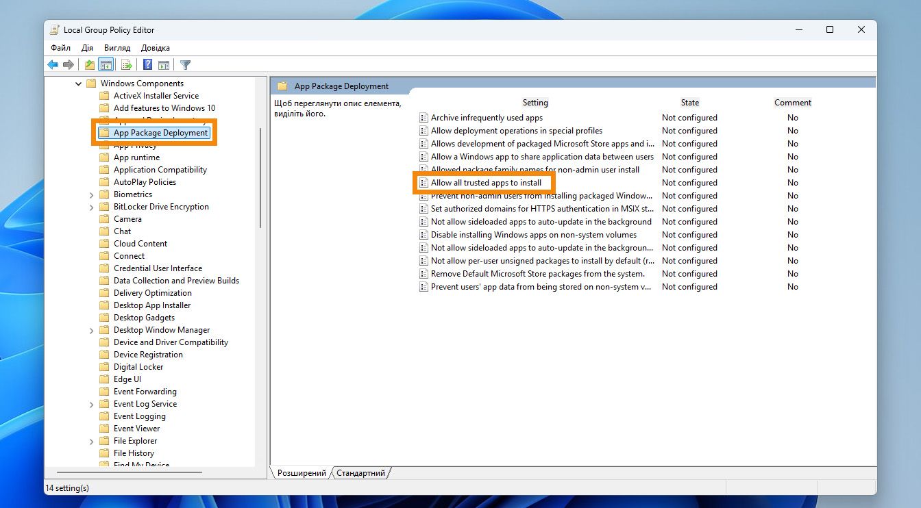Click the policy icon beside Allow deployment operations in special profiles
921x508 pixels.
[424, 131]
